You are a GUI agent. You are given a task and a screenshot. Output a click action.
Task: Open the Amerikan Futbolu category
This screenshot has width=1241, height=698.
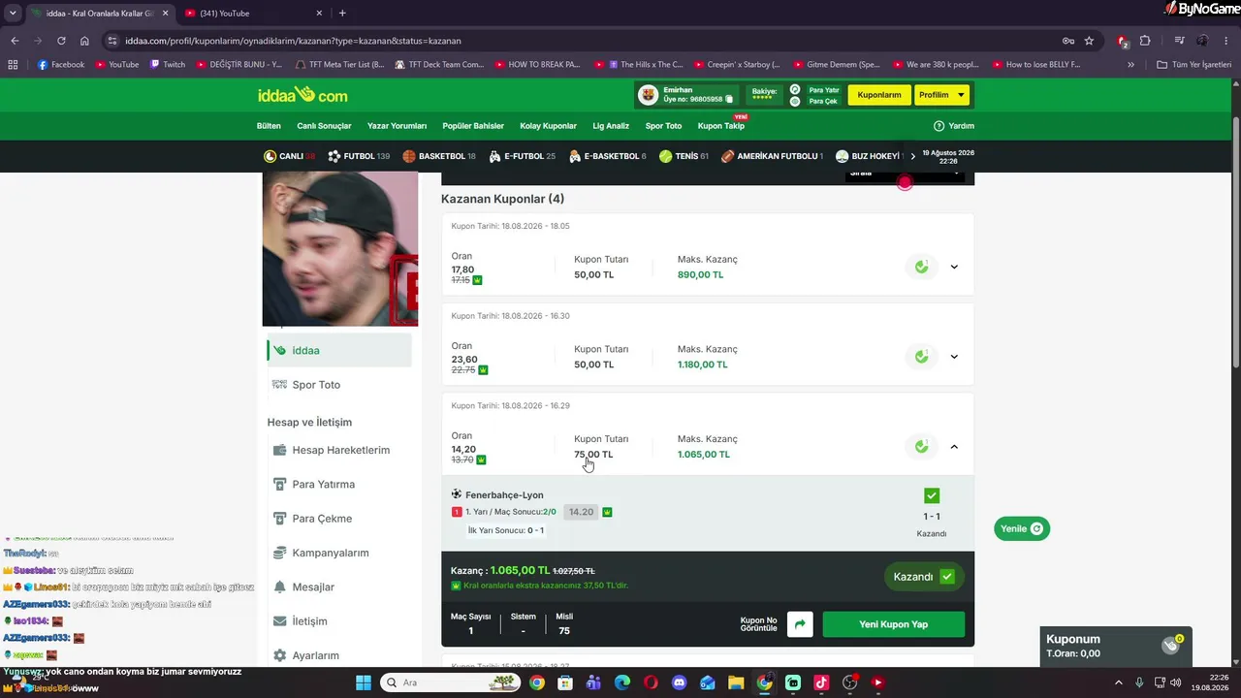[772, 156]
